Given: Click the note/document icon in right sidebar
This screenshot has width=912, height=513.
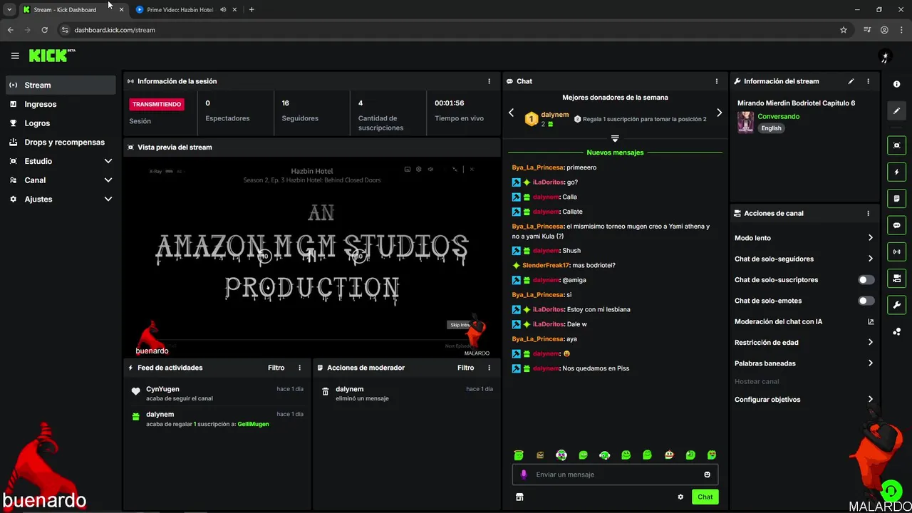Looking at the screenshot, I should point(896,198).
